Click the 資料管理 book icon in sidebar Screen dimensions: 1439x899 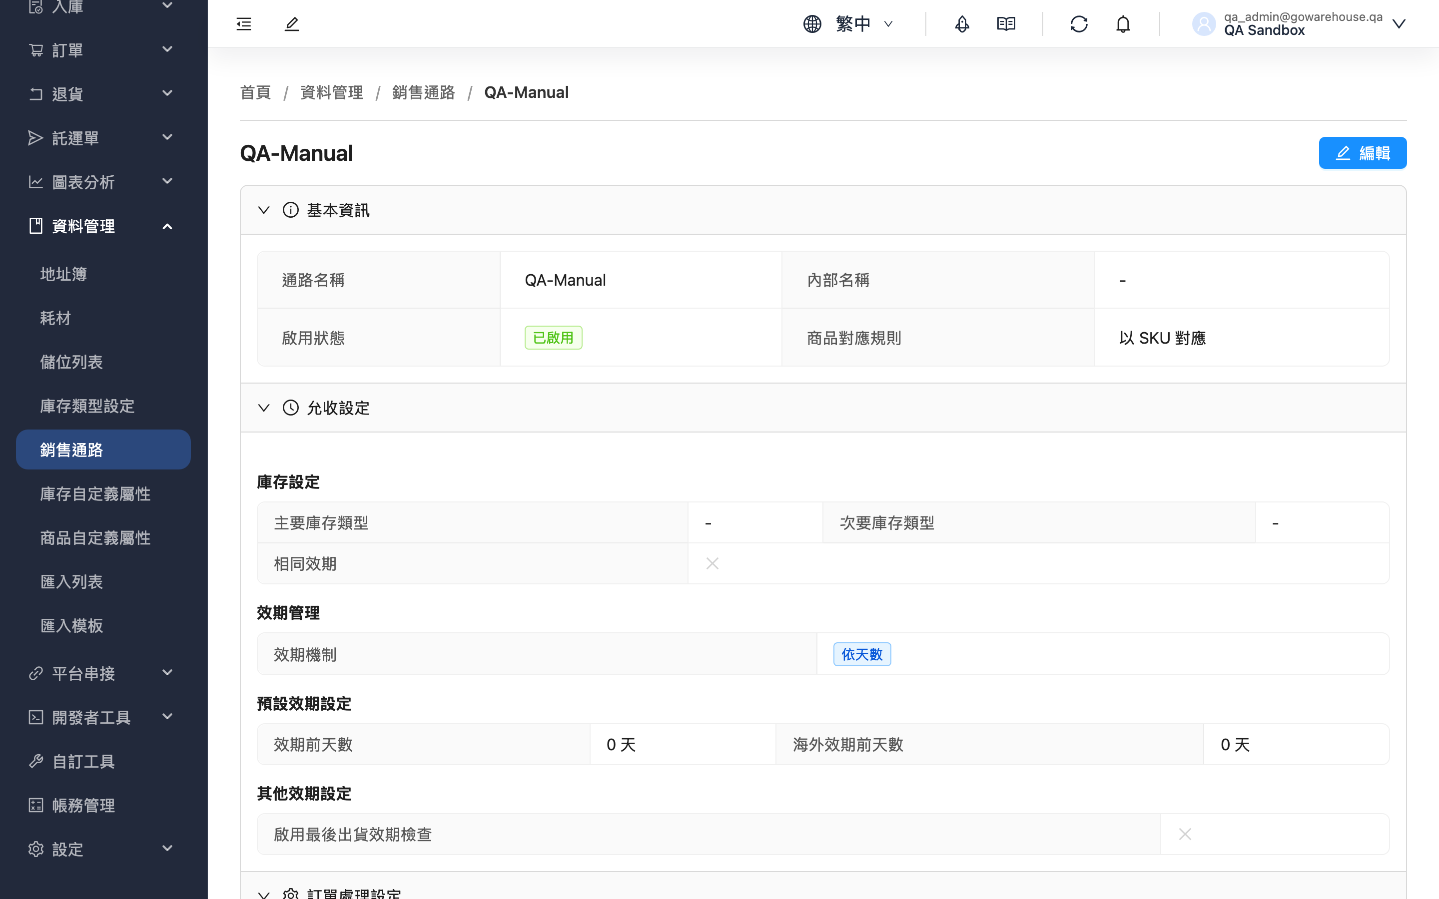click(x=35, y=226)
